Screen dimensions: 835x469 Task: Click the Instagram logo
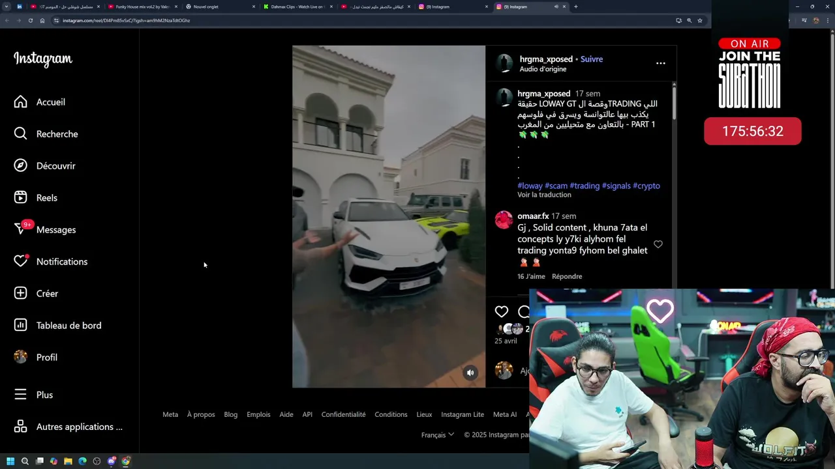[43, 59]
